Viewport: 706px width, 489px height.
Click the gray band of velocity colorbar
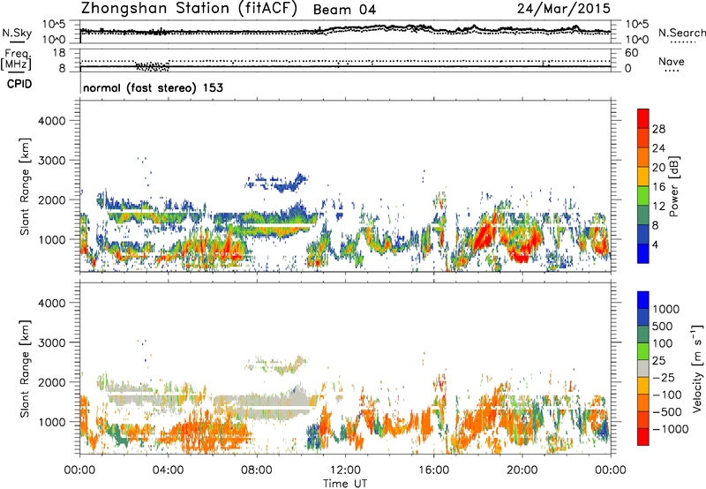[x=643, y=368]
